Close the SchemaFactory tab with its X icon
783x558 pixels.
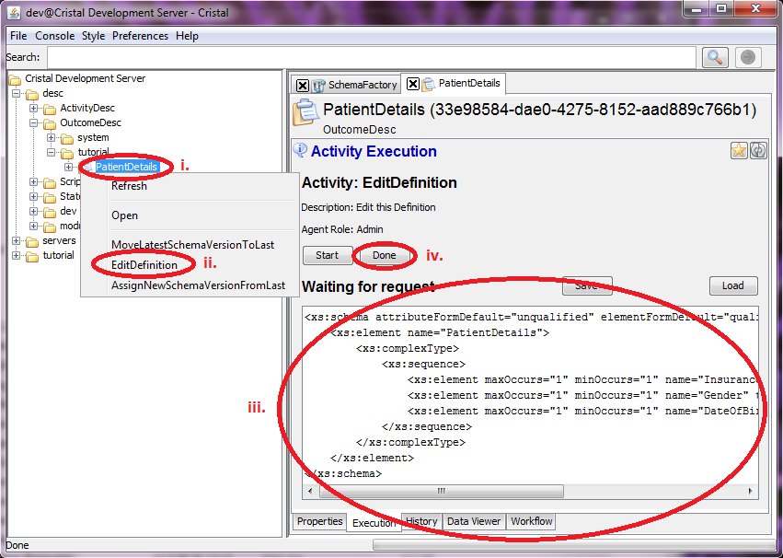click(x=303, y=86)
